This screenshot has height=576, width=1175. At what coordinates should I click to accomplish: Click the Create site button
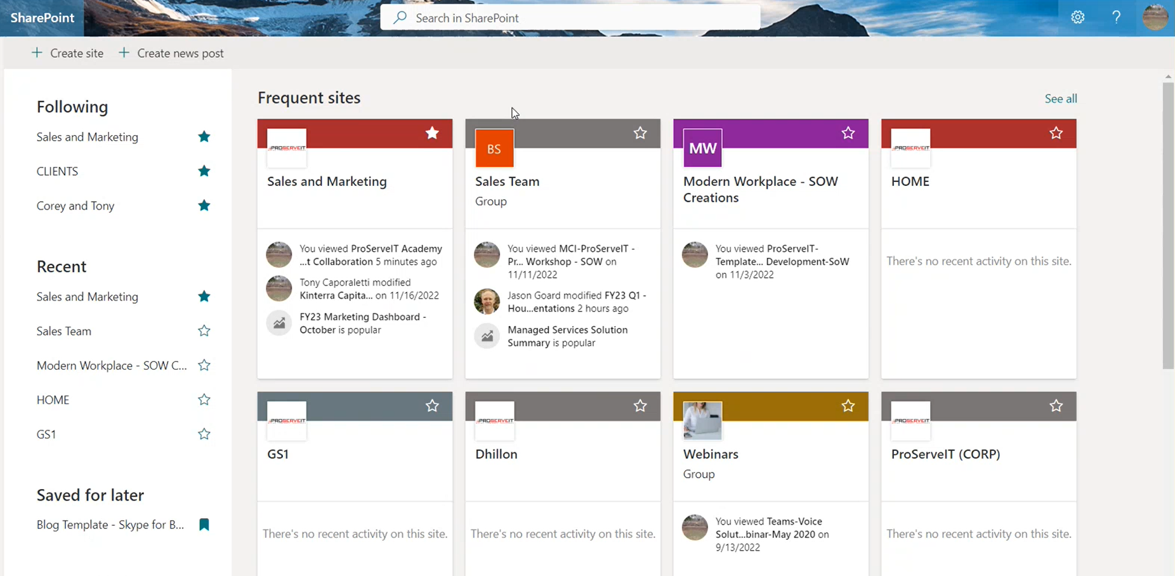point(67,53)
